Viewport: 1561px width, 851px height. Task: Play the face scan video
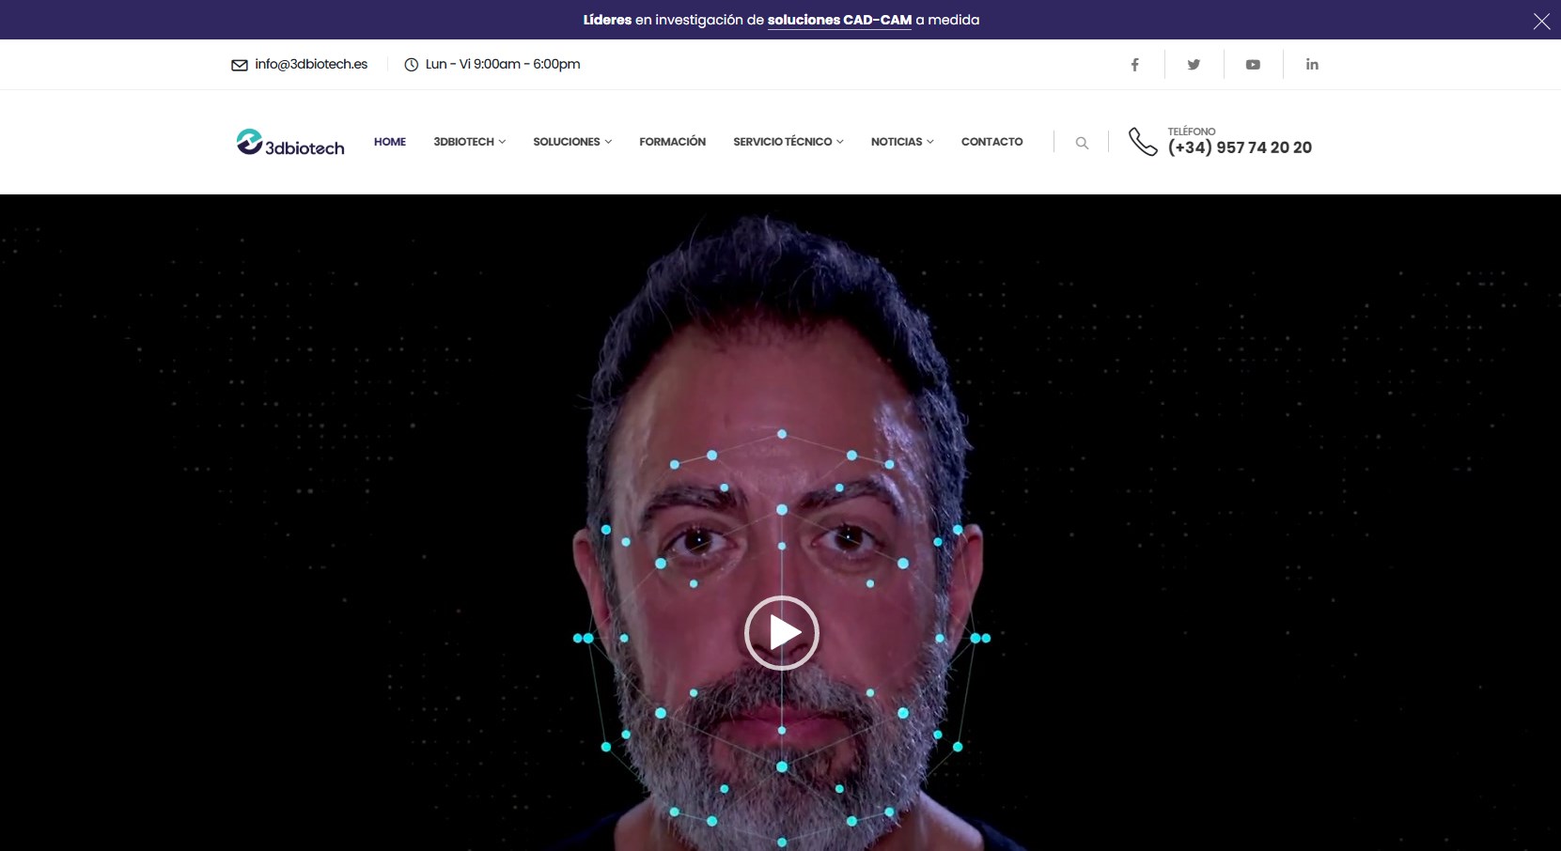point(781,633)
